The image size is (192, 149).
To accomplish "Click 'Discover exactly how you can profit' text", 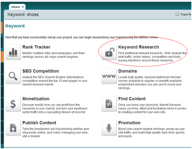I will (x=55, y=108).
